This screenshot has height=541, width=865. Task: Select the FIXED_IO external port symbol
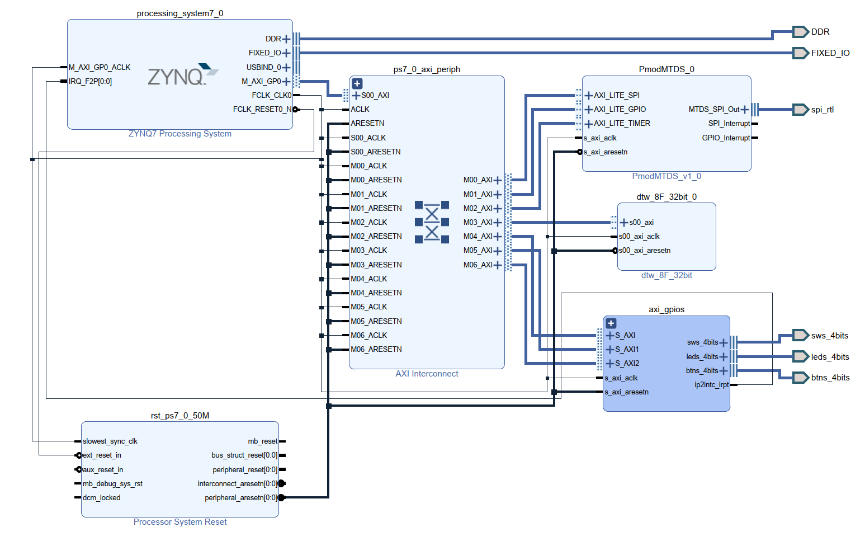801,53
